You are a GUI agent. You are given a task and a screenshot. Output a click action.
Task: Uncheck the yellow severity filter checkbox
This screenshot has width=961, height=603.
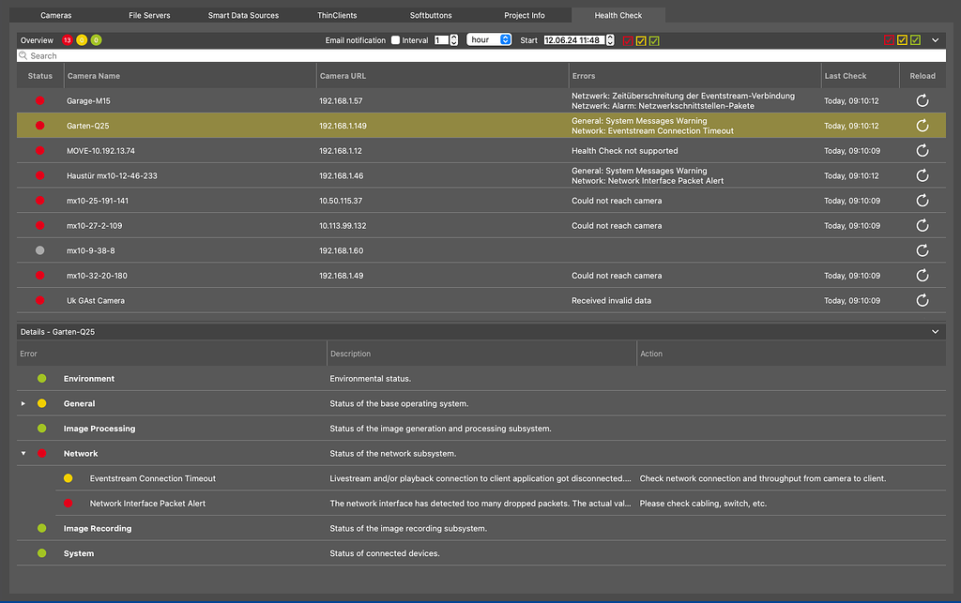(x=902, y=40)
